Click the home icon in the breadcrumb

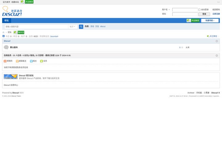(3, 32)
